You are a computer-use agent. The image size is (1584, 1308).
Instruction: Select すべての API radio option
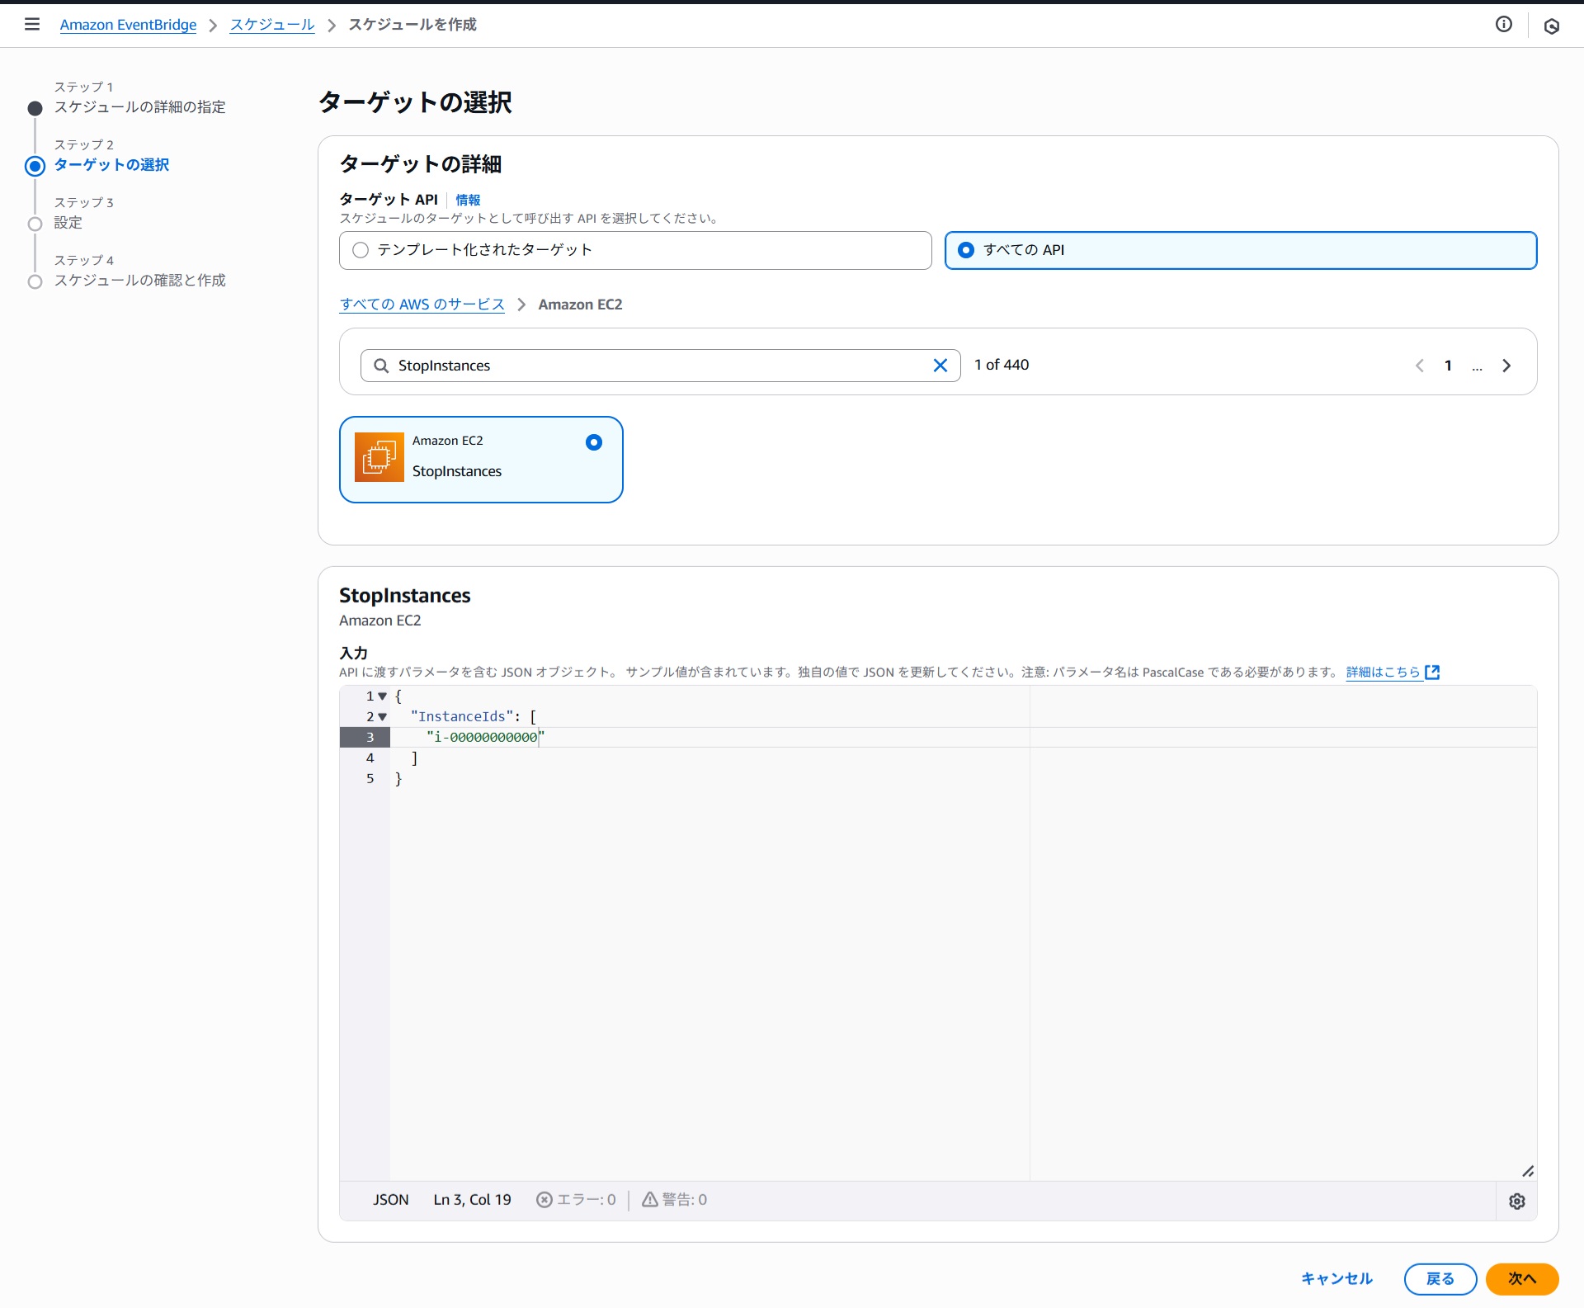[966, 250]
